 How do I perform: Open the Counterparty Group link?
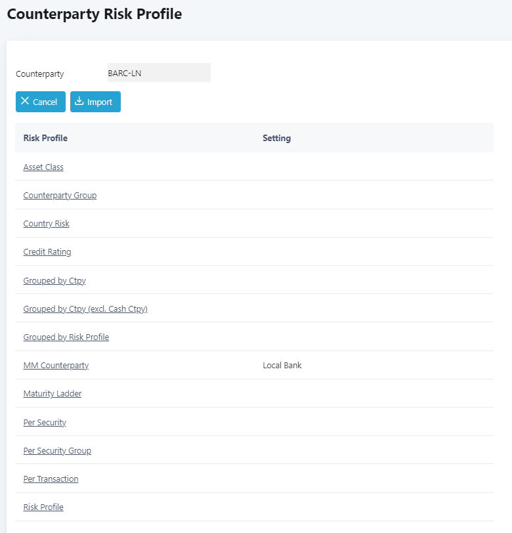coord(60,196)
